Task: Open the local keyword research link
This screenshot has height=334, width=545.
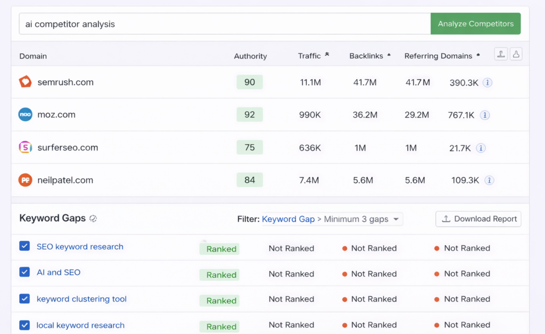Action: pos(80,325)
